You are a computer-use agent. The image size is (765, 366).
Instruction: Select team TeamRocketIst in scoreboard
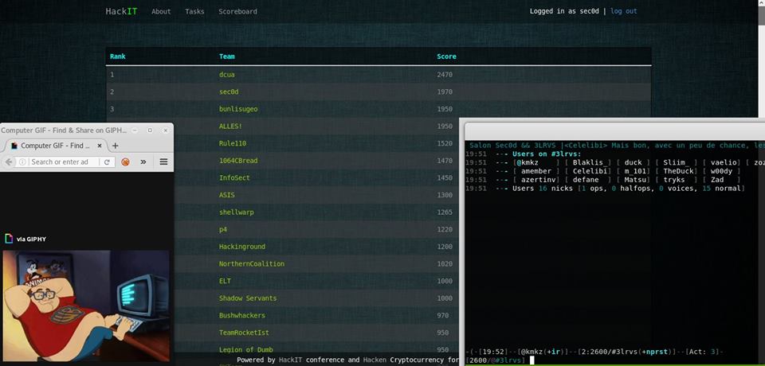244,333
